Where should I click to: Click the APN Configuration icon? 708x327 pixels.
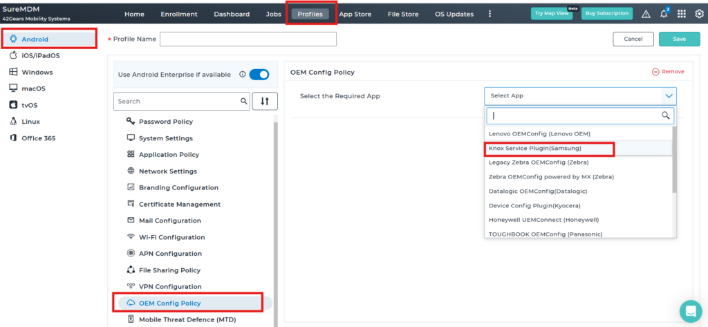[131, 254]
